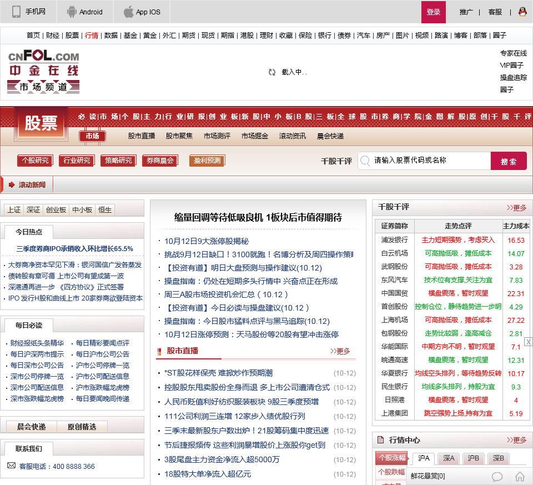Open 股市聚焦 in the sub-navigation
533x485 pixels.
click(179, 136)
